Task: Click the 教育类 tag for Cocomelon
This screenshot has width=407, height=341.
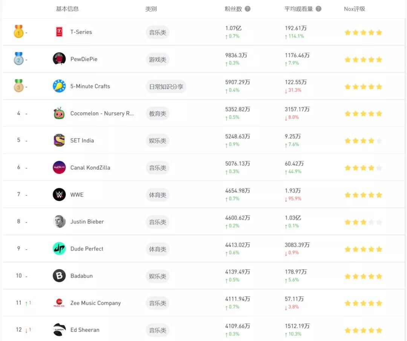Action: [158, 114]
